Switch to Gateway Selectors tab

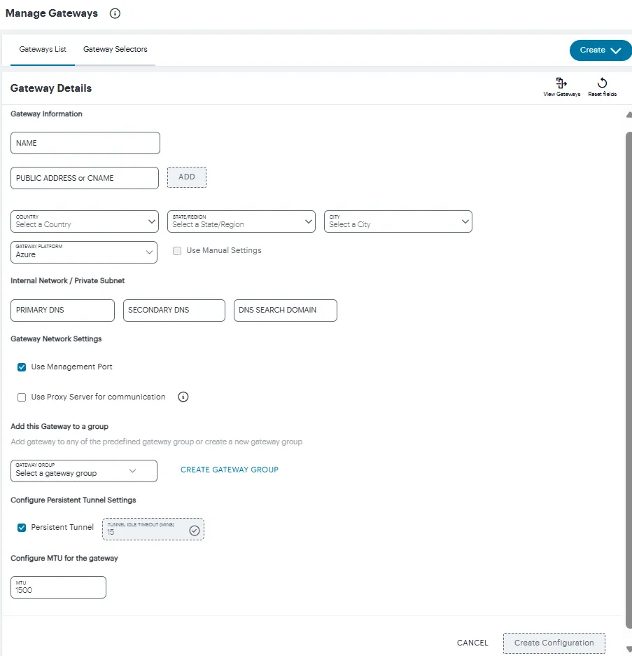tap(115, 49)
